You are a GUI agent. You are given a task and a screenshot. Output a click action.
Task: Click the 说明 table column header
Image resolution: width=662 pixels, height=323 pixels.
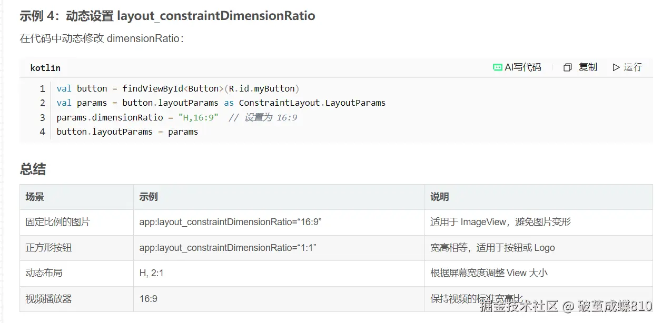439,197
